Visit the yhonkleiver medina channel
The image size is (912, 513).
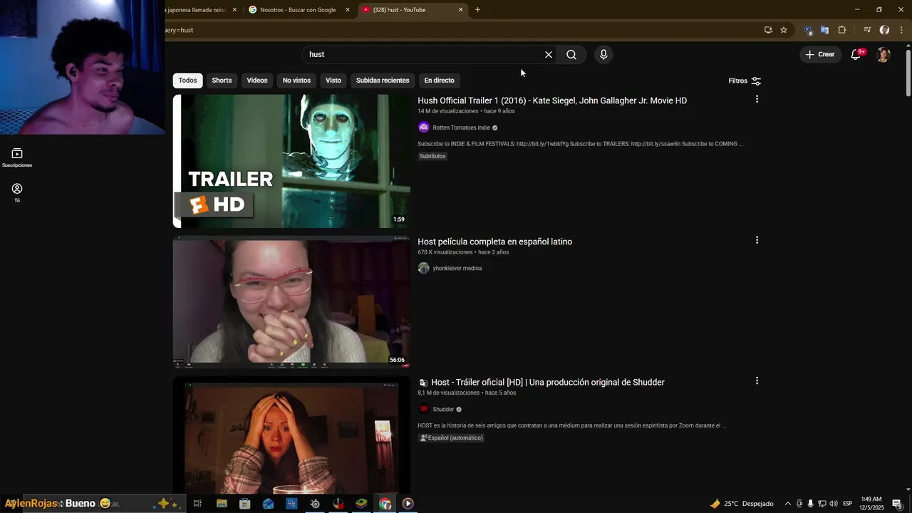[457, 269]
